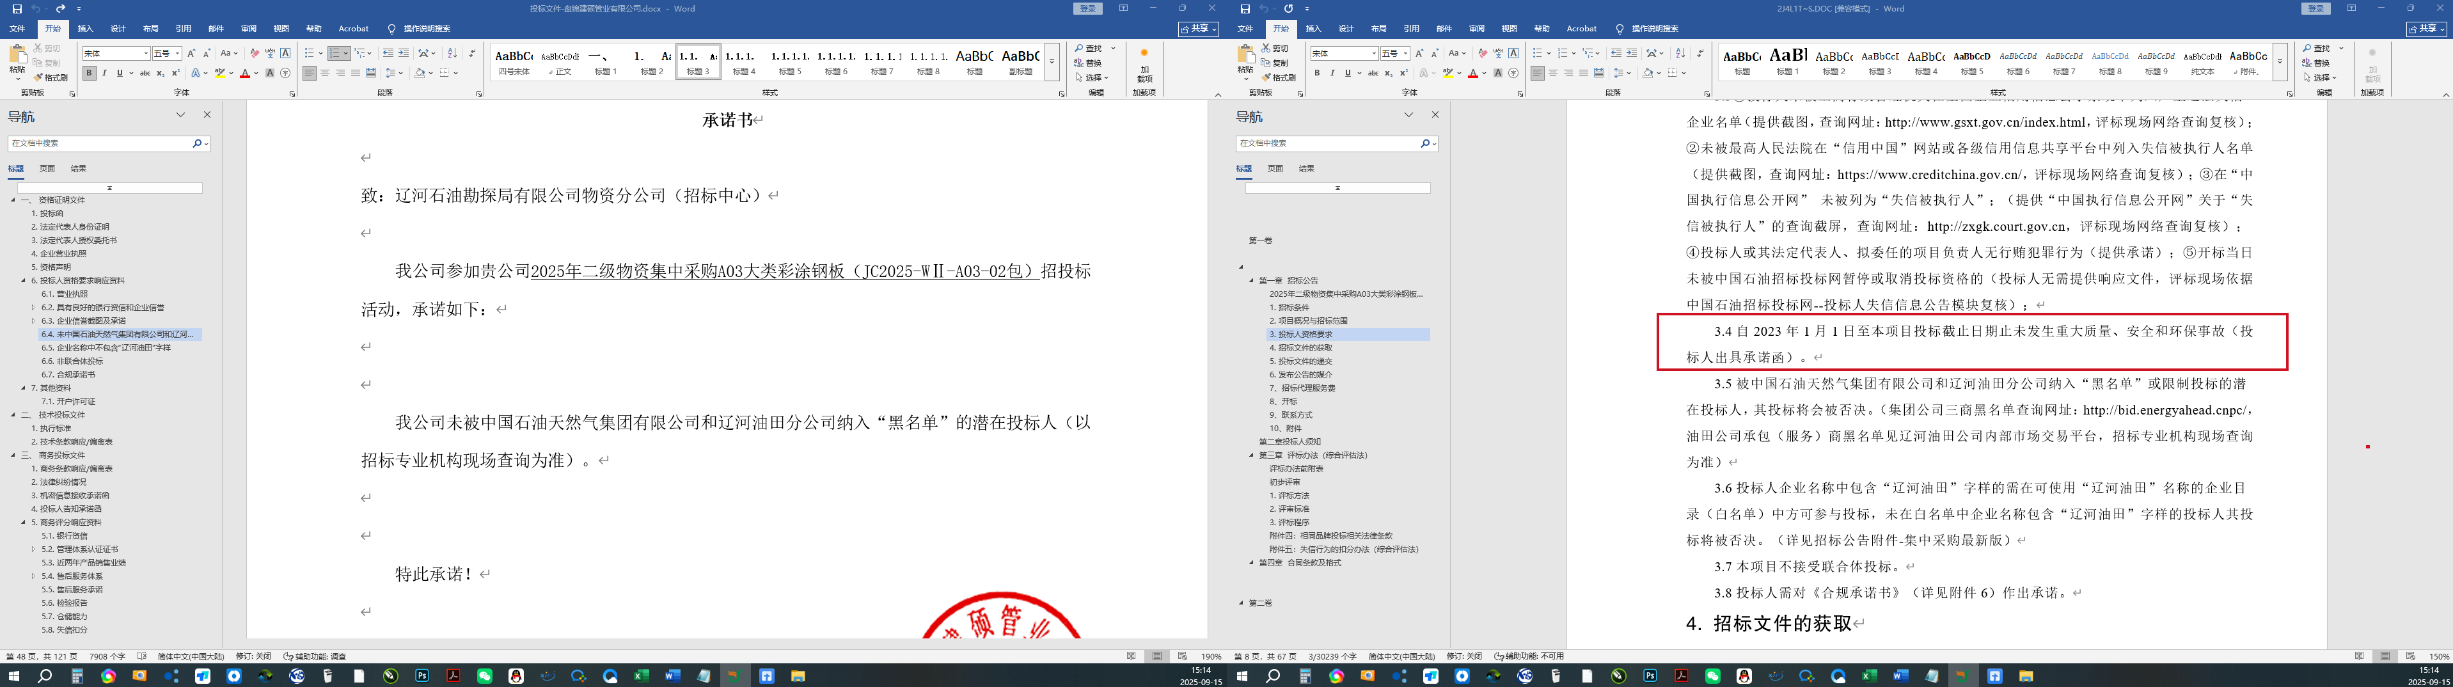Toggle track changes 修订 status in left Word
The height and width of the screenshot is (687, 2453).
click(253, 656)
